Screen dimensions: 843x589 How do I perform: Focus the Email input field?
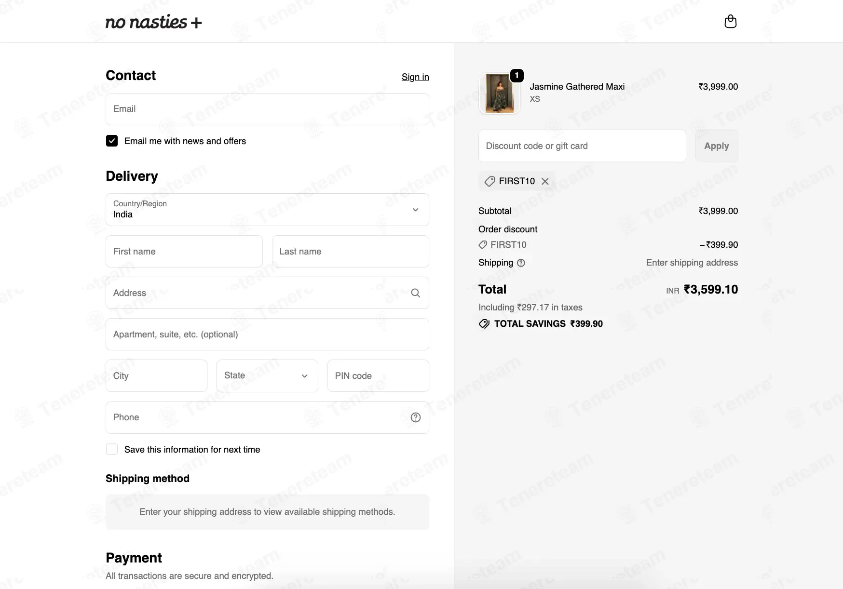267,109
